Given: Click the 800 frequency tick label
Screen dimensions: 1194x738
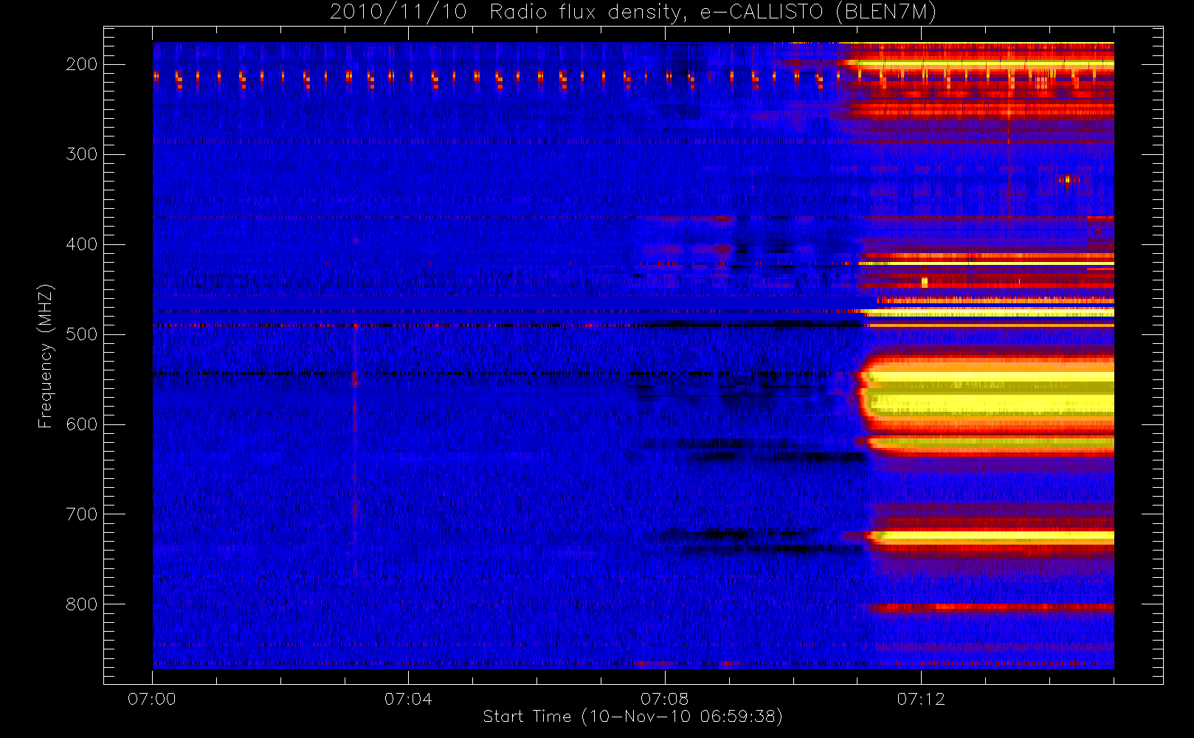Looking at the screenshot, I should click(x=81, y=604).
